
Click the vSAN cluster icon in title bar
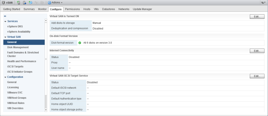pos(4,3)
